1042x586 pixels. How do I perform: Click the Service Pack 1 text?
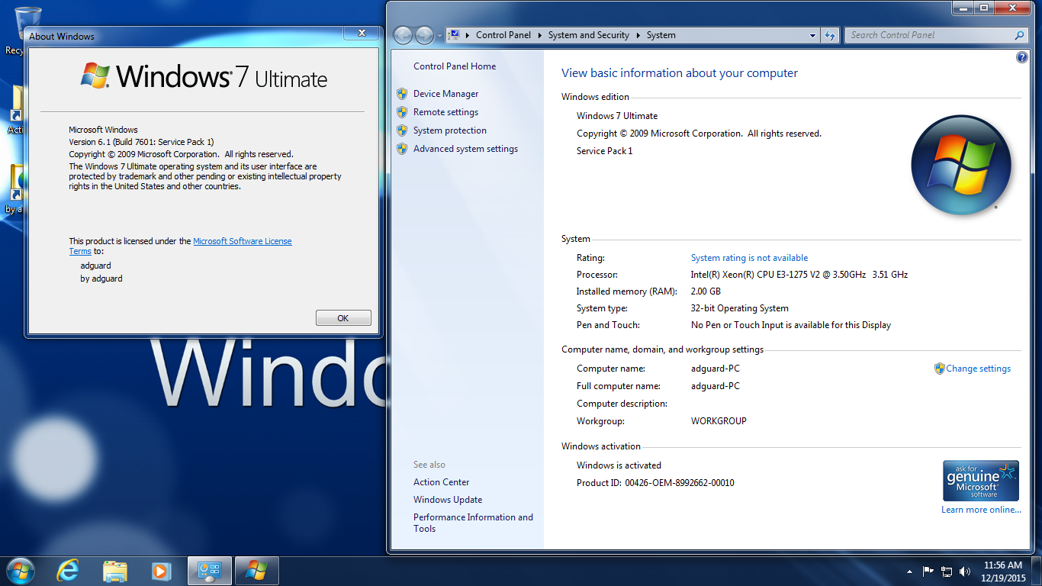pos(604,151)
